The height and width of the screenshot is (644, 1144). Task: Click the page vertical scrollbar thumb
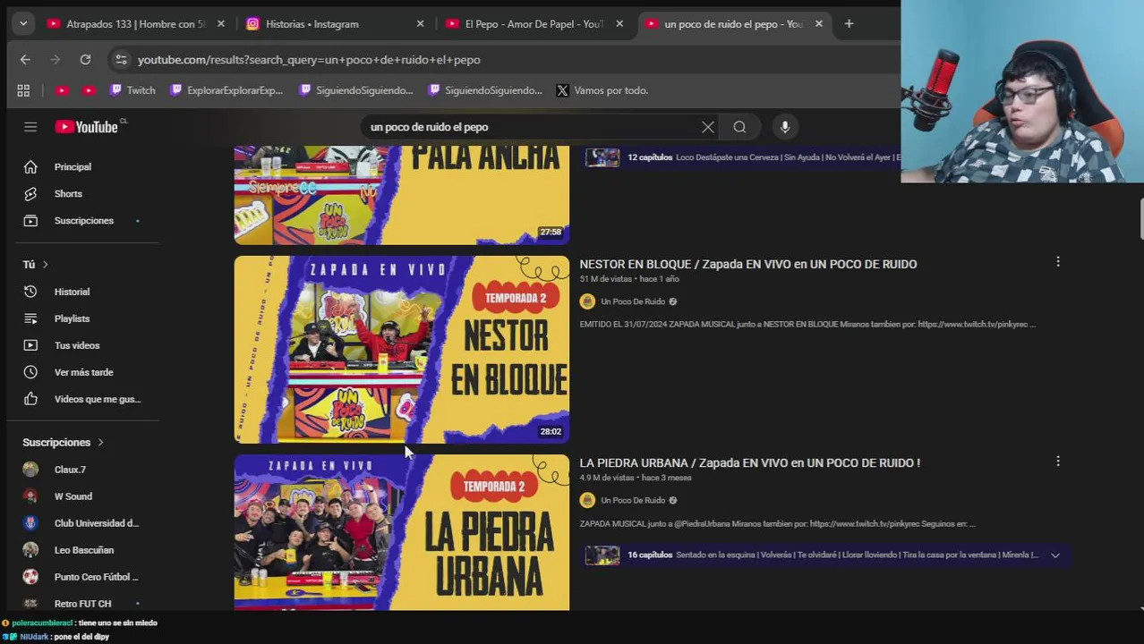coord(1141,220)
